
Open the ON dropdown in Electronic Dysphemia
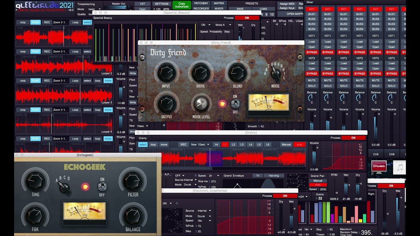coord(167,204)
